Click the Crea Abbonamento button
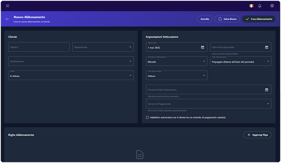281x163 pixels. (x=259, y=19)
